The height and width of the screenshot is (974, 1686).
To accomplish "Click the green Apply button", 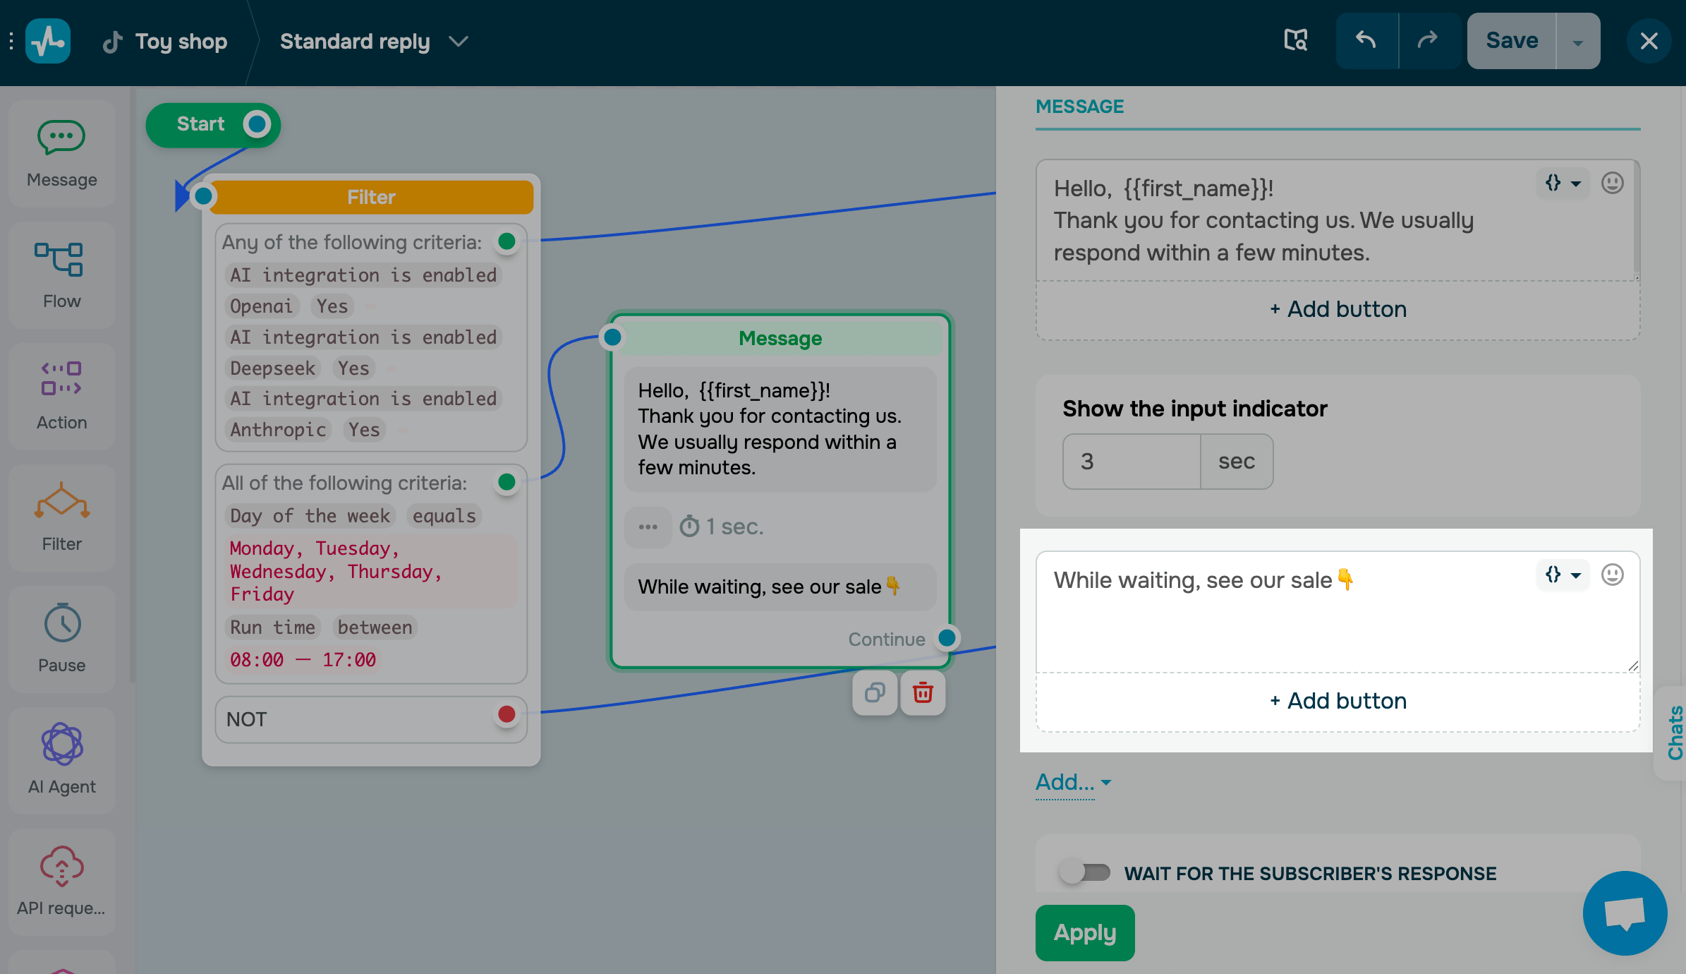I will click(x=1084, y=932).
